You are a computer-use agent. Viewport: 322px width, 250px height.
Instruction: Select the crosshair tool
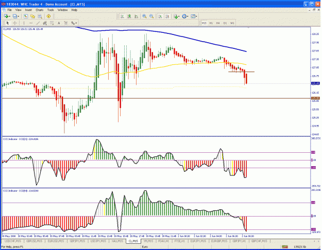pyautogui.click(x=15, y=23)
